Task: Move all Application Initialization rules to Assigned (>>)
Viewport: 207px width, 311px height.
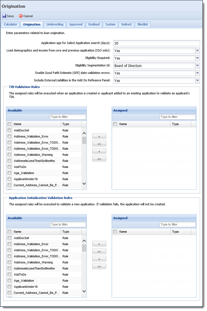Action: 99,251
